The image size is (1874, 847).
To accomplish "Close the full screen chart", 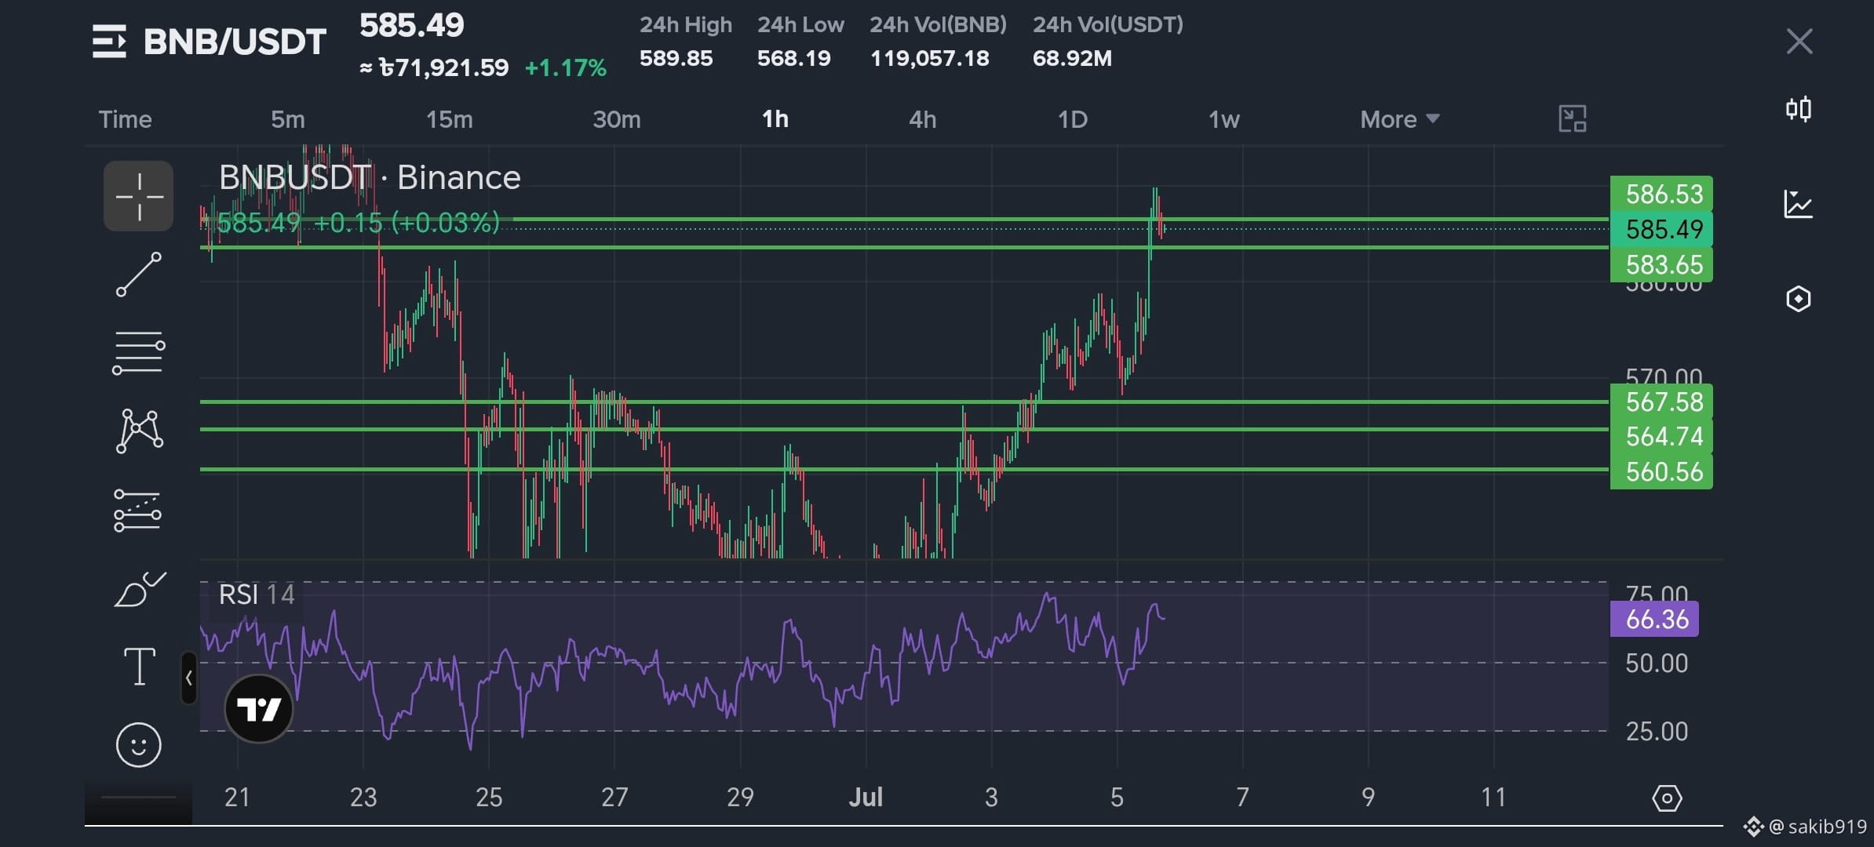I will (1799, 42).
